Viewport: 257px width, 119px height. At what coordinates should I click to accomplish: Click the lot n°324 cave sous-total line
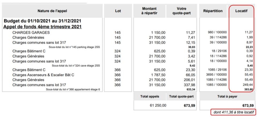76,65
